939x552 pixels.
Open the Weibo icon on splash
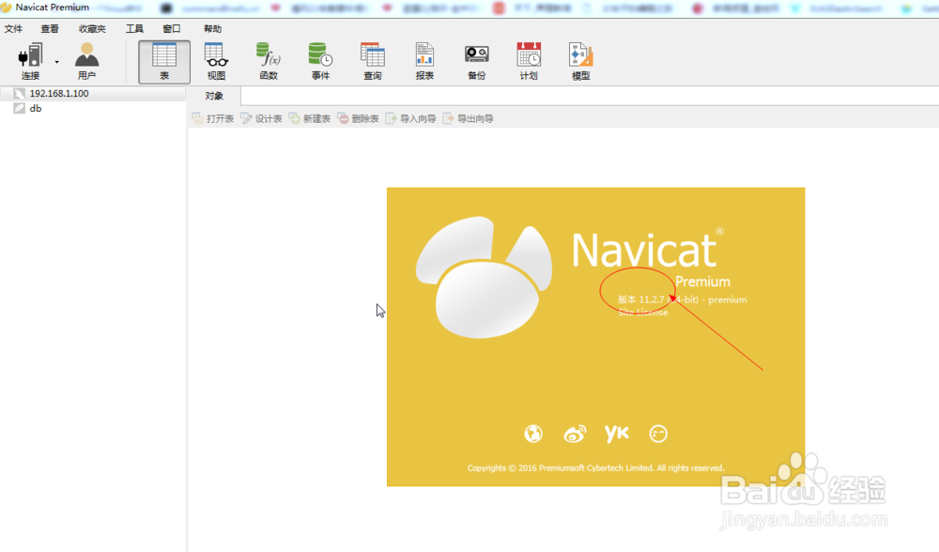click(575, 434)
